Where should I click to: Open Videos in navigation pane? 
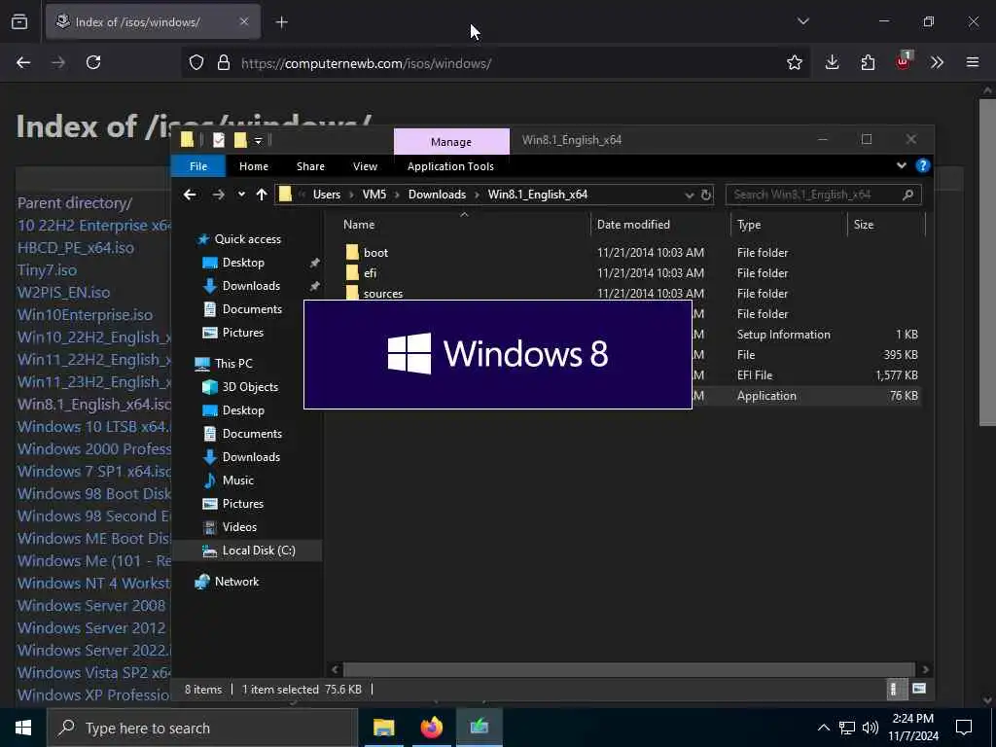click(239, 526)
